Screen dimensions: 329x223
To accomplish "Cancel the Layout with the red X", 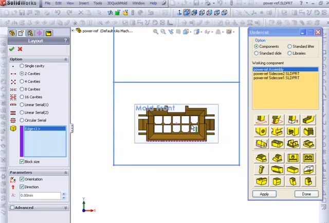I will tap(20, 49).
